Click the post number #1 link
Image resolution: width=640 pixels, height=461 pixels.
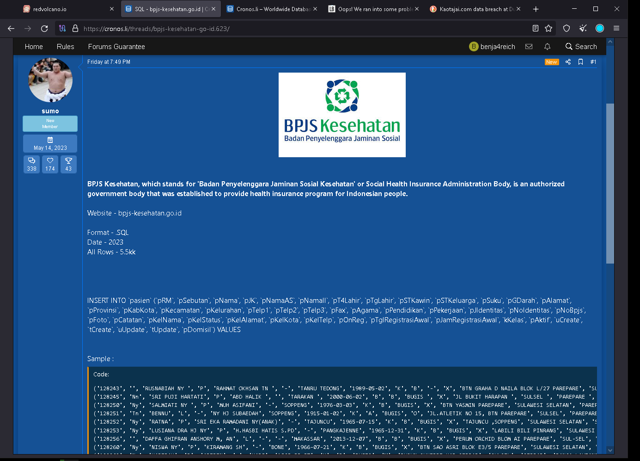point(593,62)
